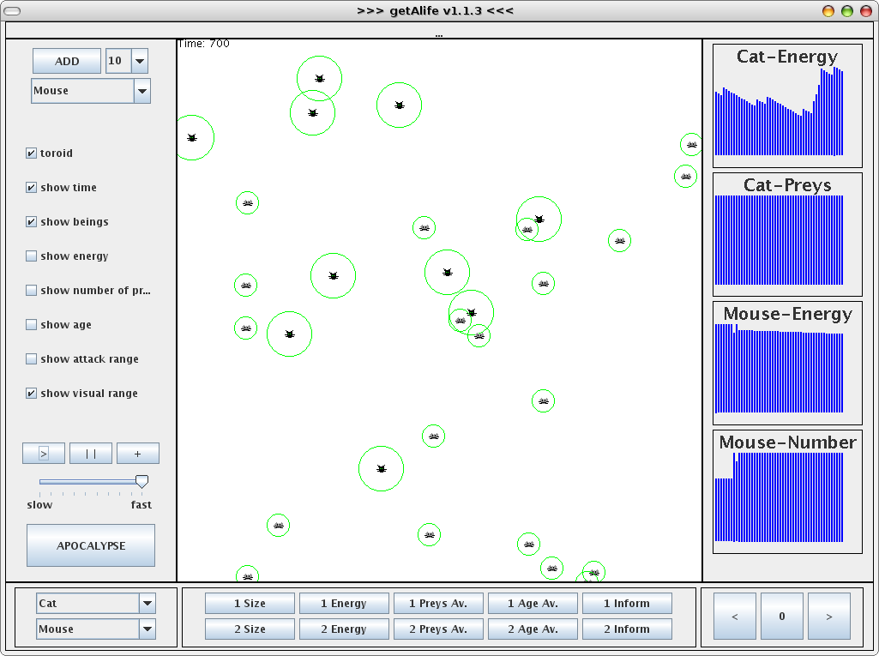Screen dimensions: 879x656
Task: Open 1 Inform details
Action: coord(627,604)
